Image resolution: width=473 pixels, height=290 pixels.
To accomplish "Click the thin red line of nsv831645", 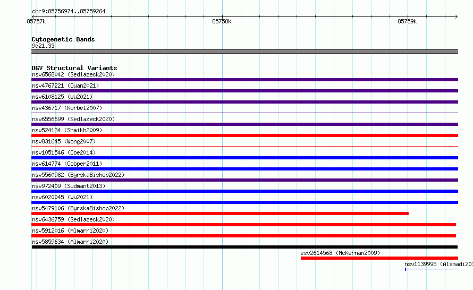I will click(x=244, y=147).
